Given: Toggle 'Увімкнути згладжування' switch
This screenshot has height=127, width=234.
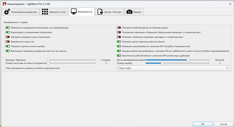Looking at the screenshot, I should [x=7, y=28].
